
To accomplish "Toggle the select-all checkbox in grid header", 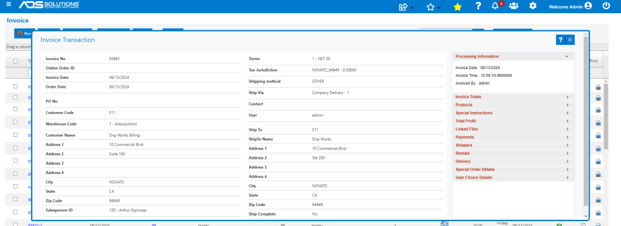I will click(x=15, y=61).
